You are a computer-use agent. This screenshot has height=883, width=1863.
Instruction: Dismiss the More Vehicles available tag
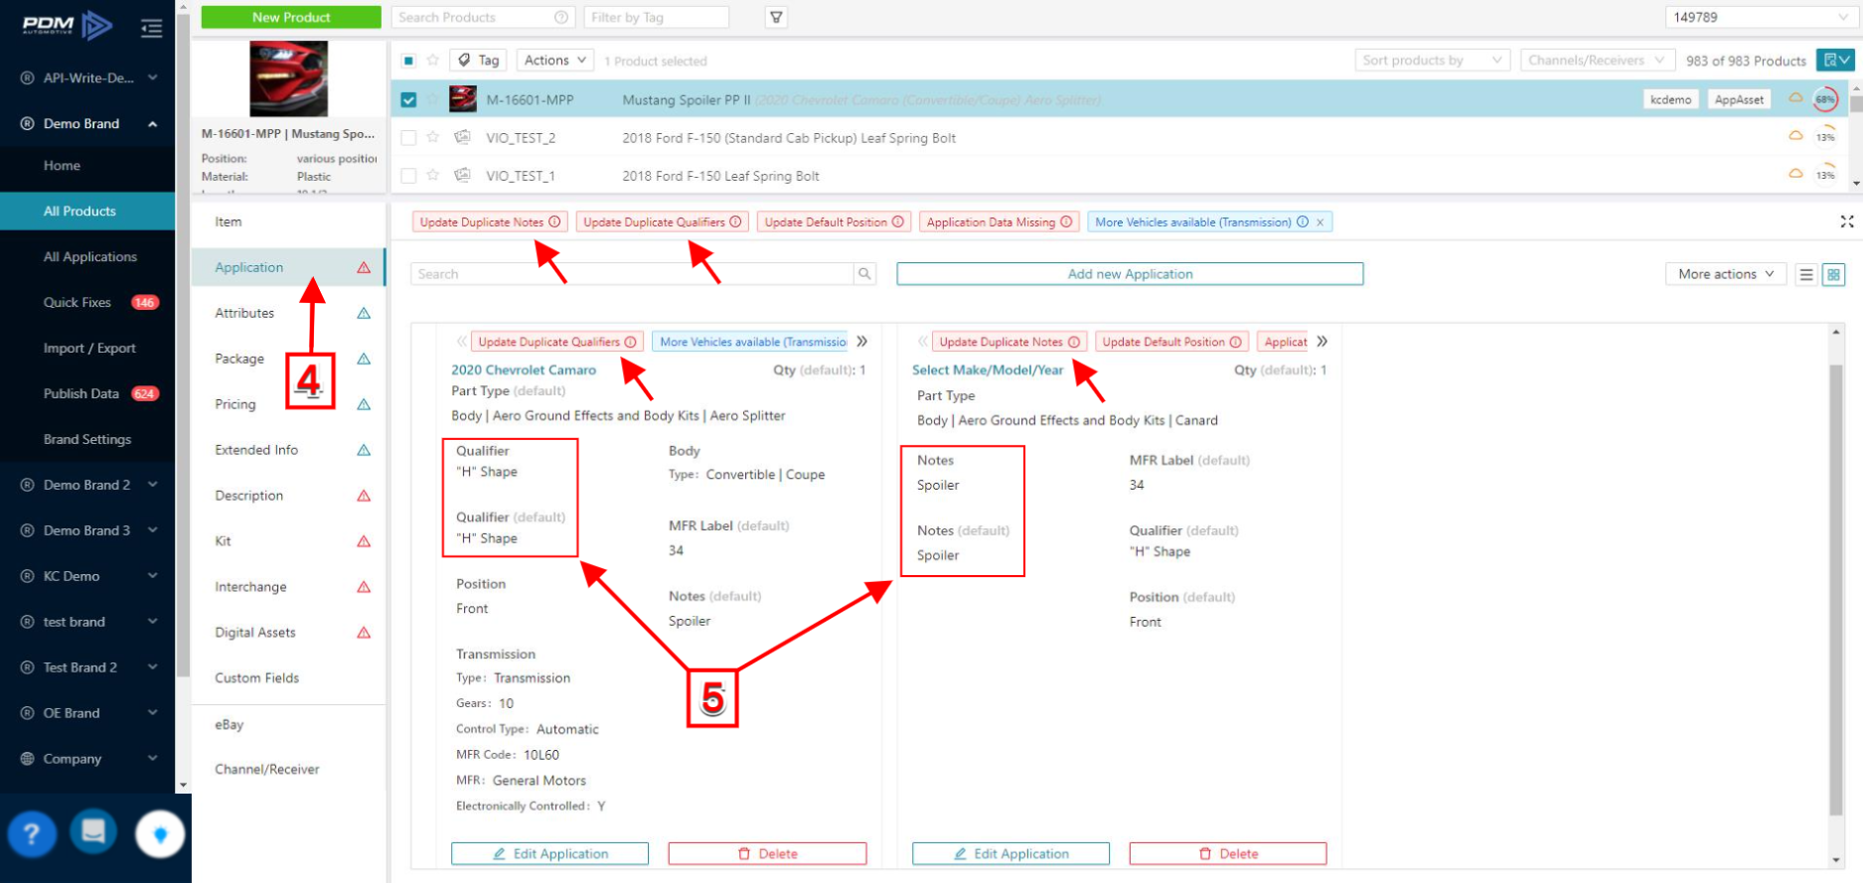pyautogui.click(x=1320, y=222)
